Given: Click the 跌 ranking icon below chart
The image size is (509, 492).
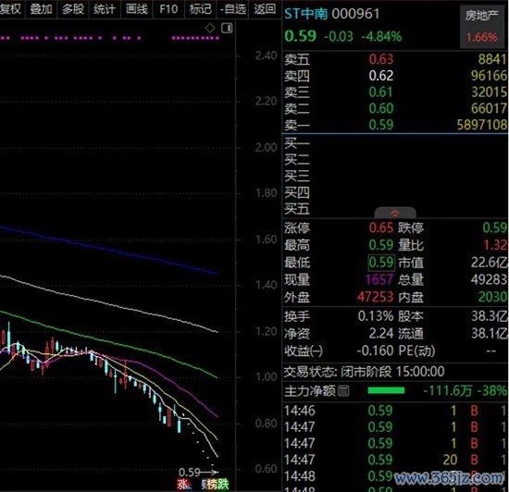Looking at the screenshot, I should (x=223, y=485).
